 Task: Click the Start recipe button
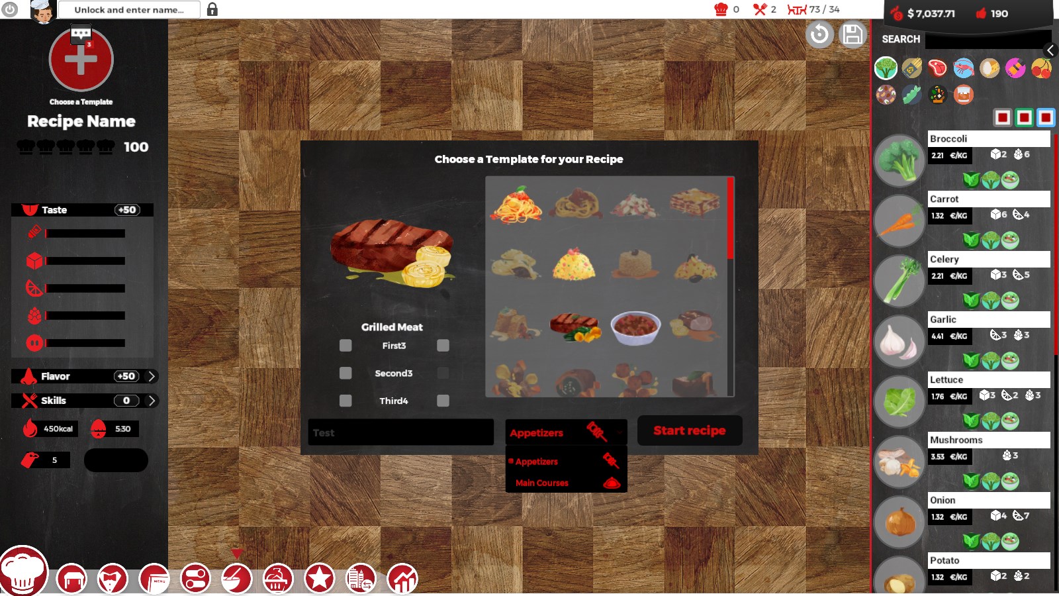689,430
